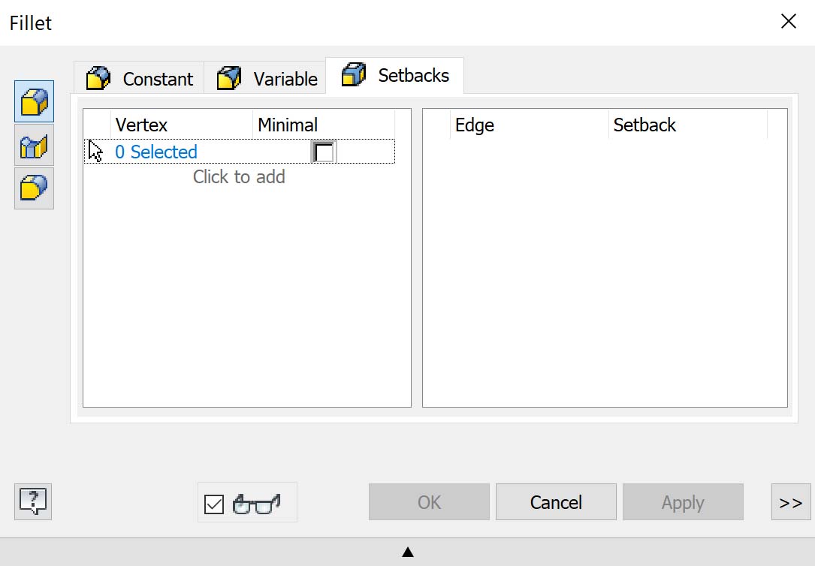Expand more options with the >> button
The height and width of the screenshot is (566, 815).
click(x=790, y=502)
